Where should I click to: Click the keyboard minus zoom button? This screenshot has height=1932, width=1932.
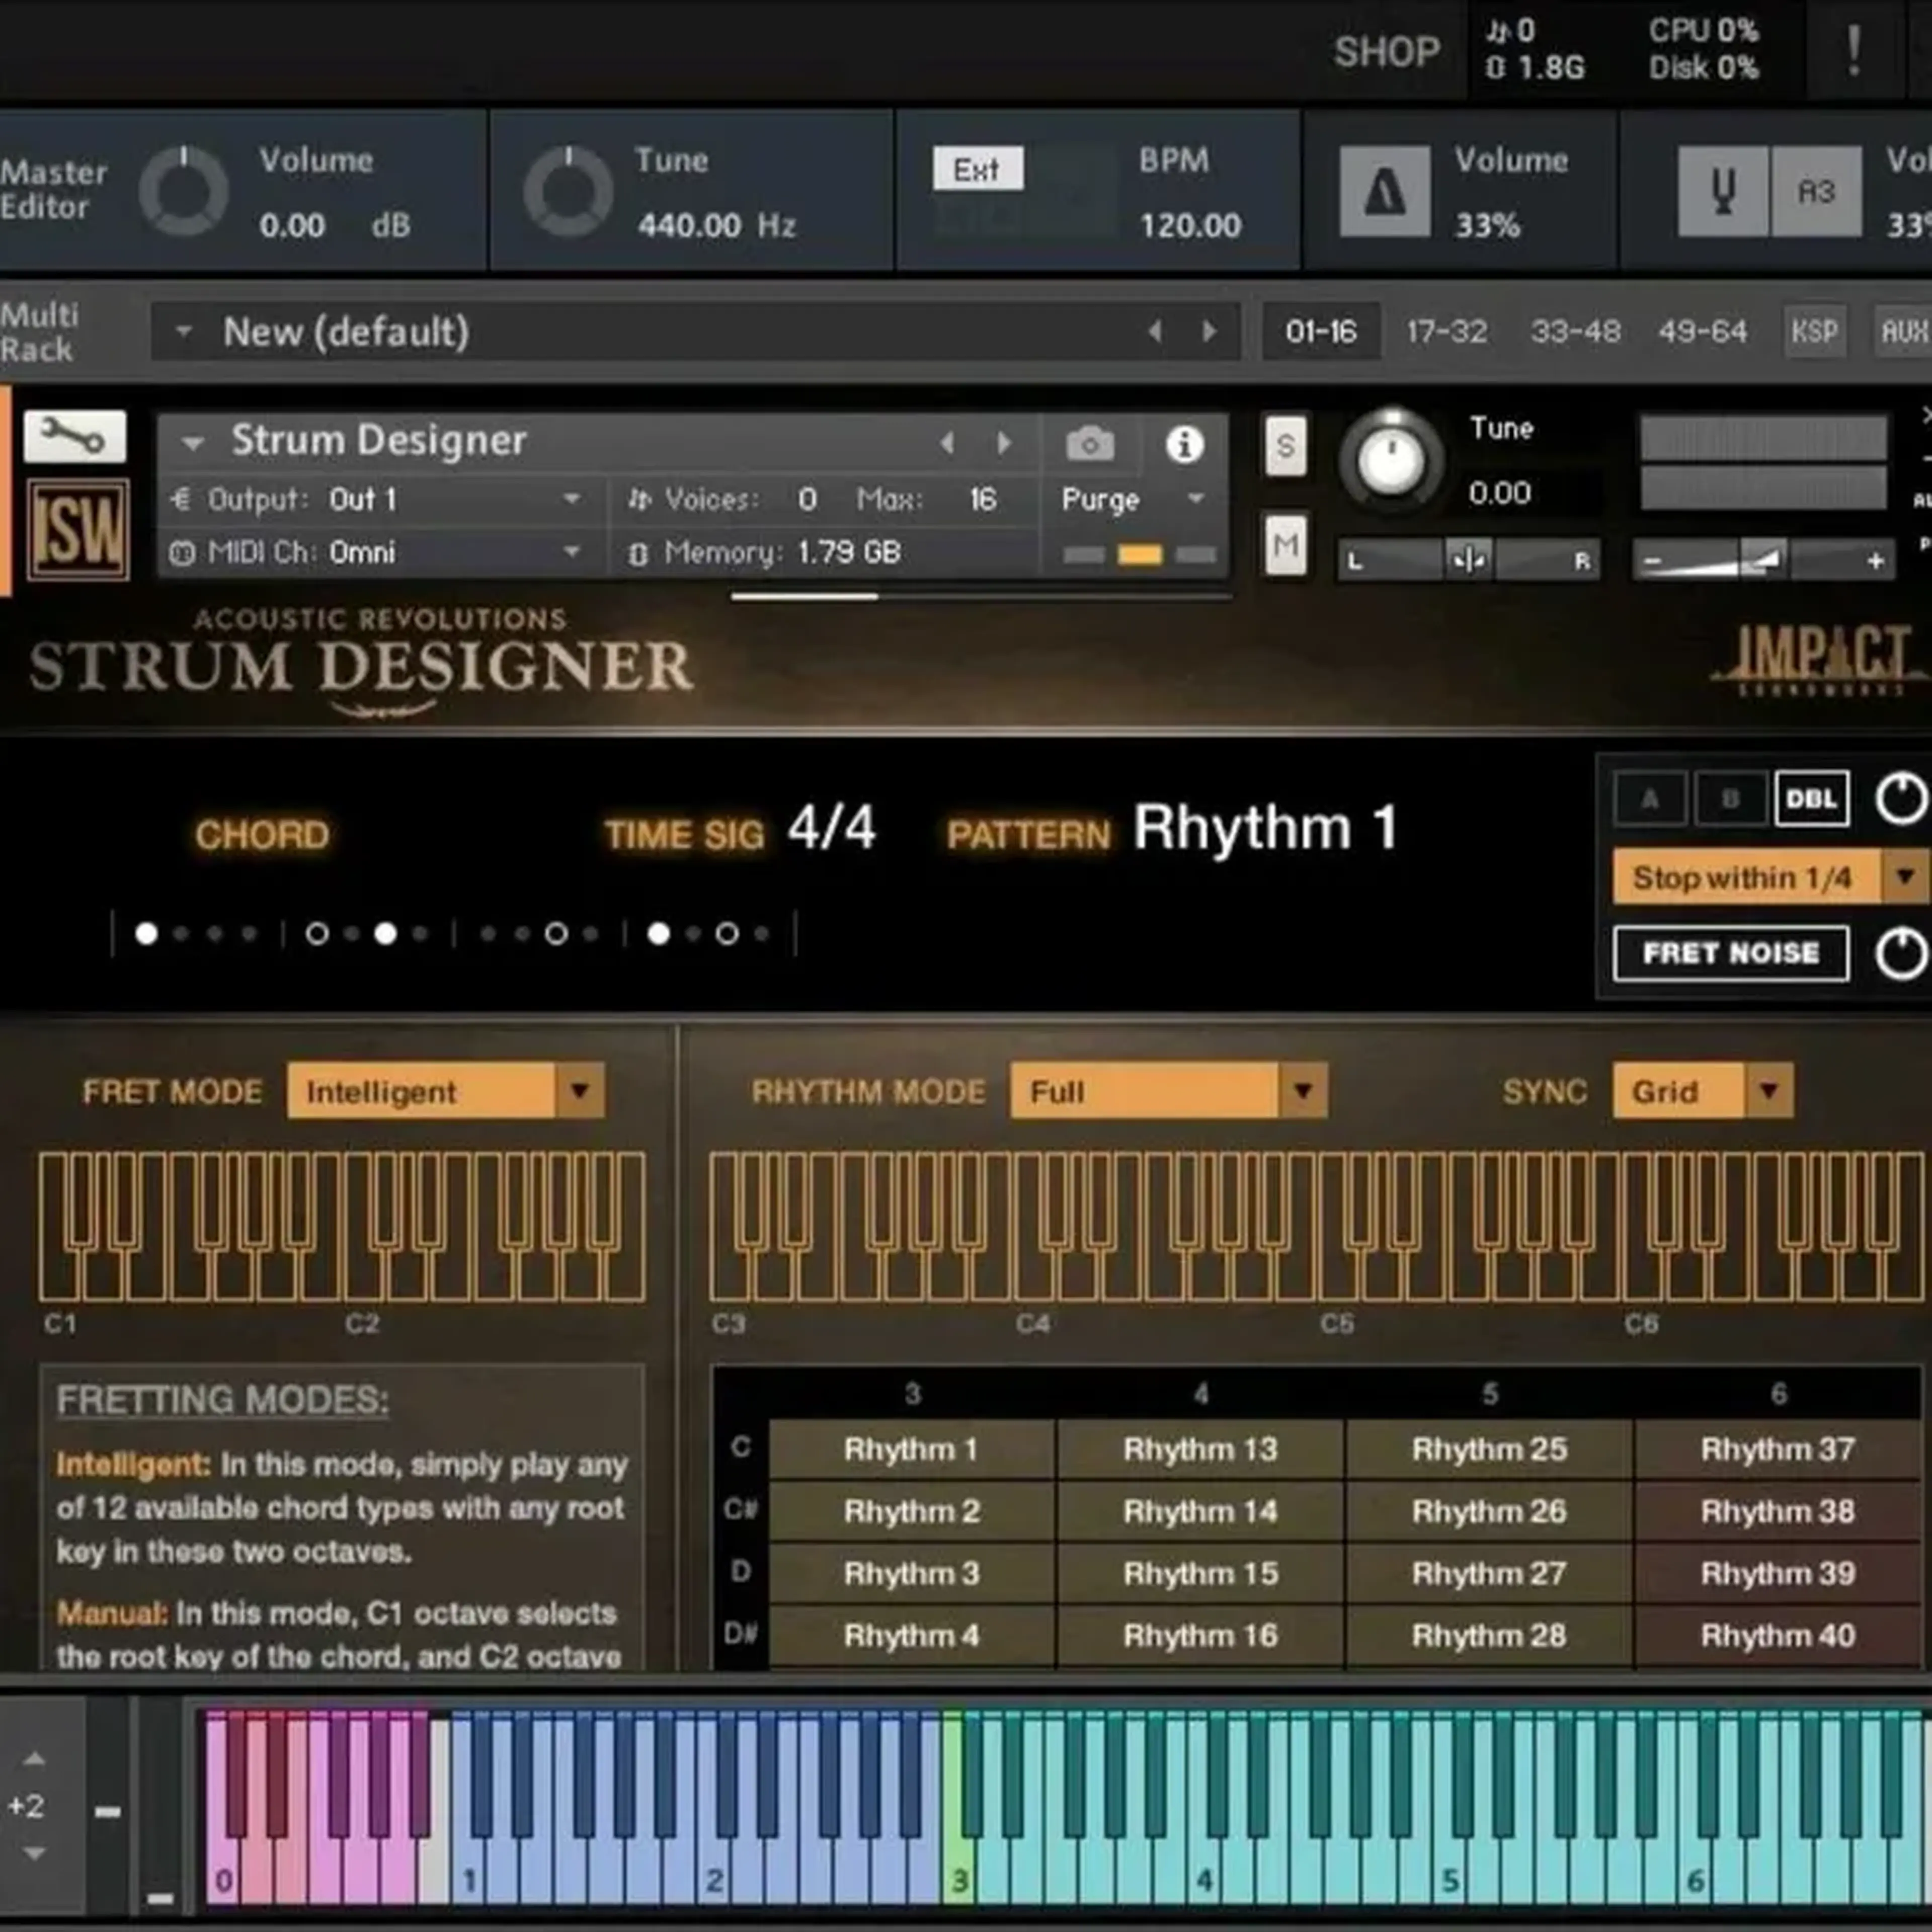click(108, 1811)
